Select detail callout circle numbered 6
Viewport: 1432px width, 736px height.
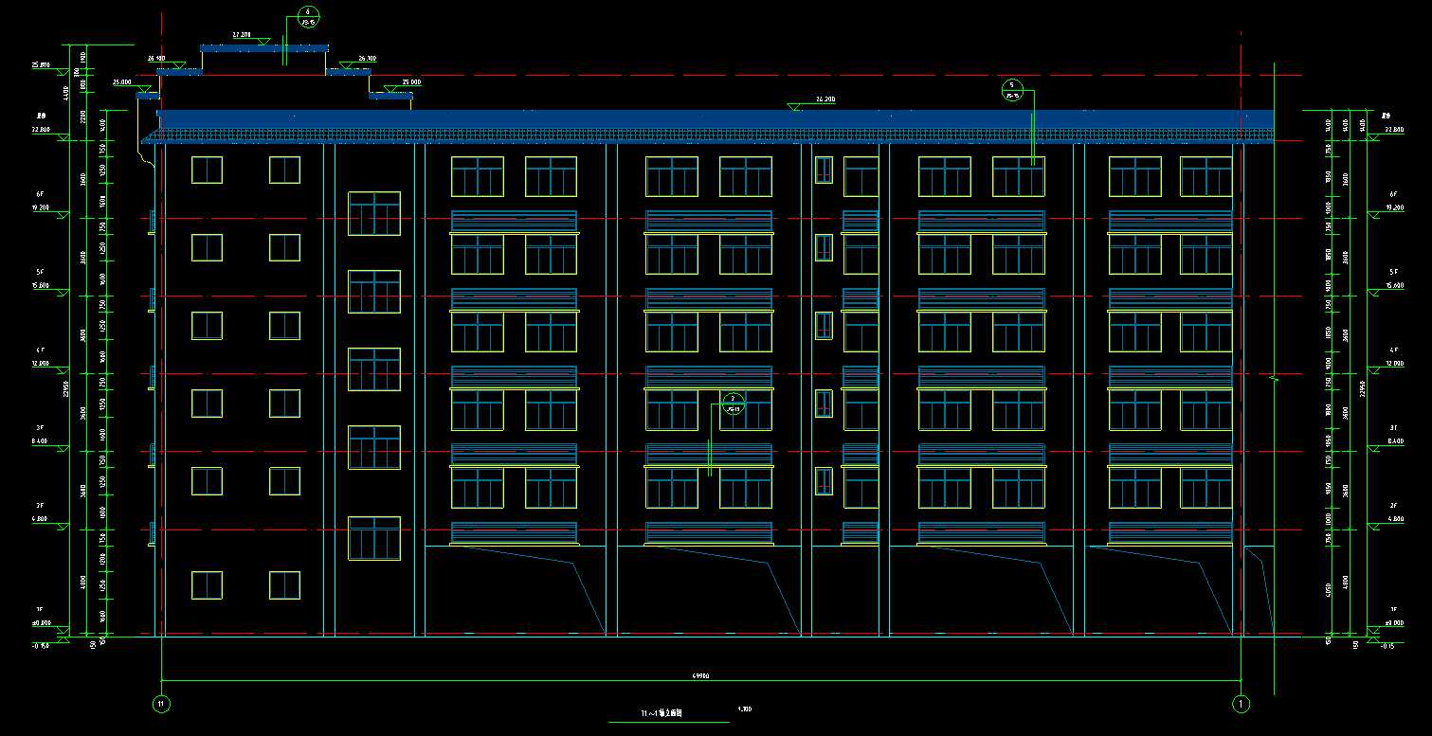[308, 17]
